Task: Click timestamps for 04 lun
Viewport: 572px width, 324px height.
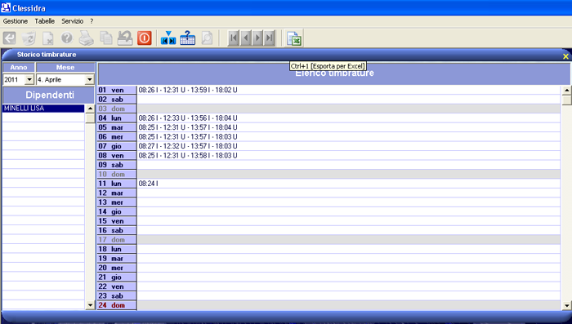Action: click(x=188, y=118)
